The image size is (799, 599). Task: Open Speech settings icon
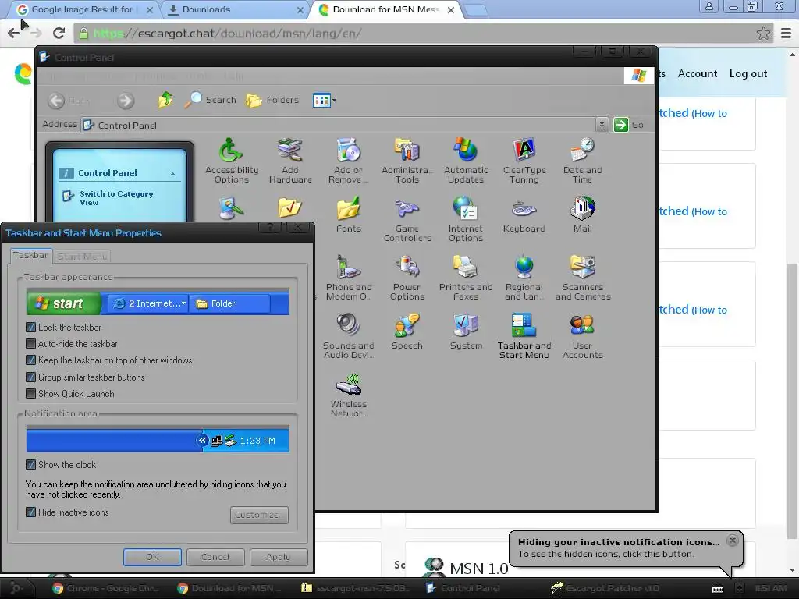tap(407, 331)
